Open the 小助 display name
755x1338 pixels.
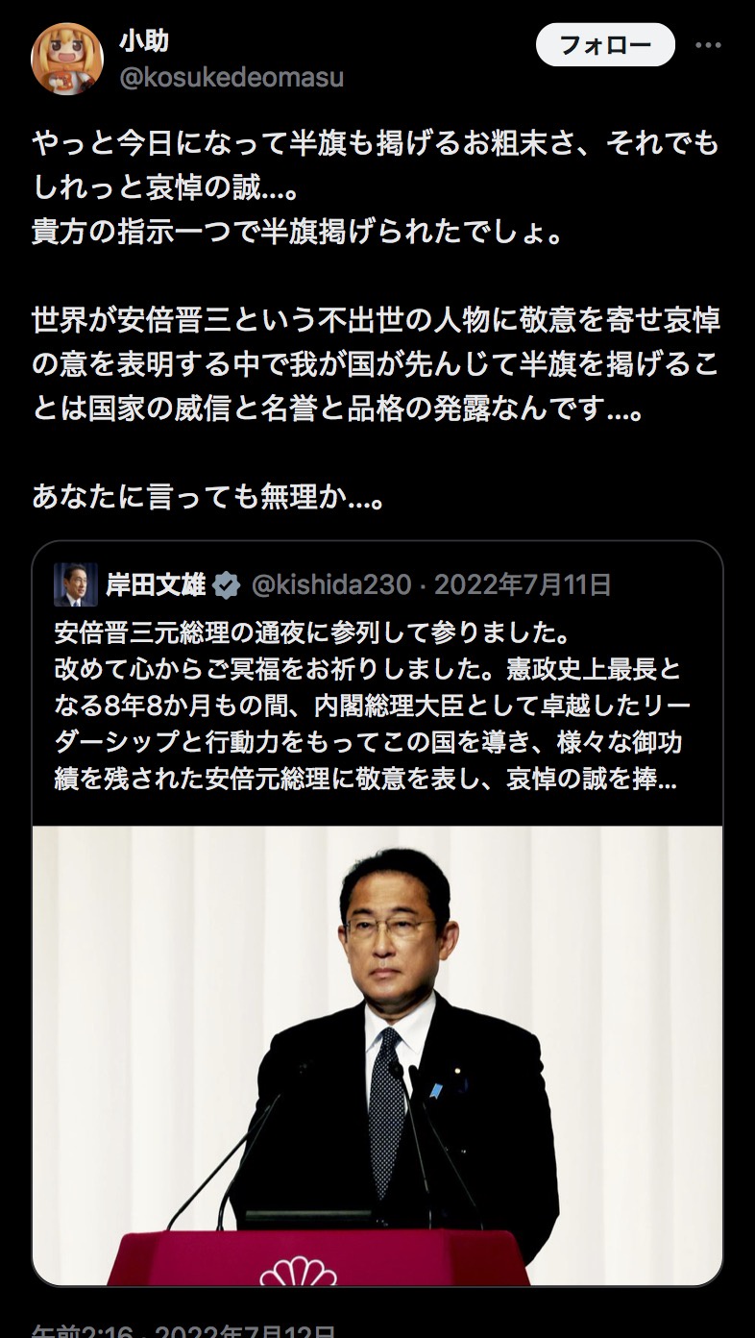(145, 40)
